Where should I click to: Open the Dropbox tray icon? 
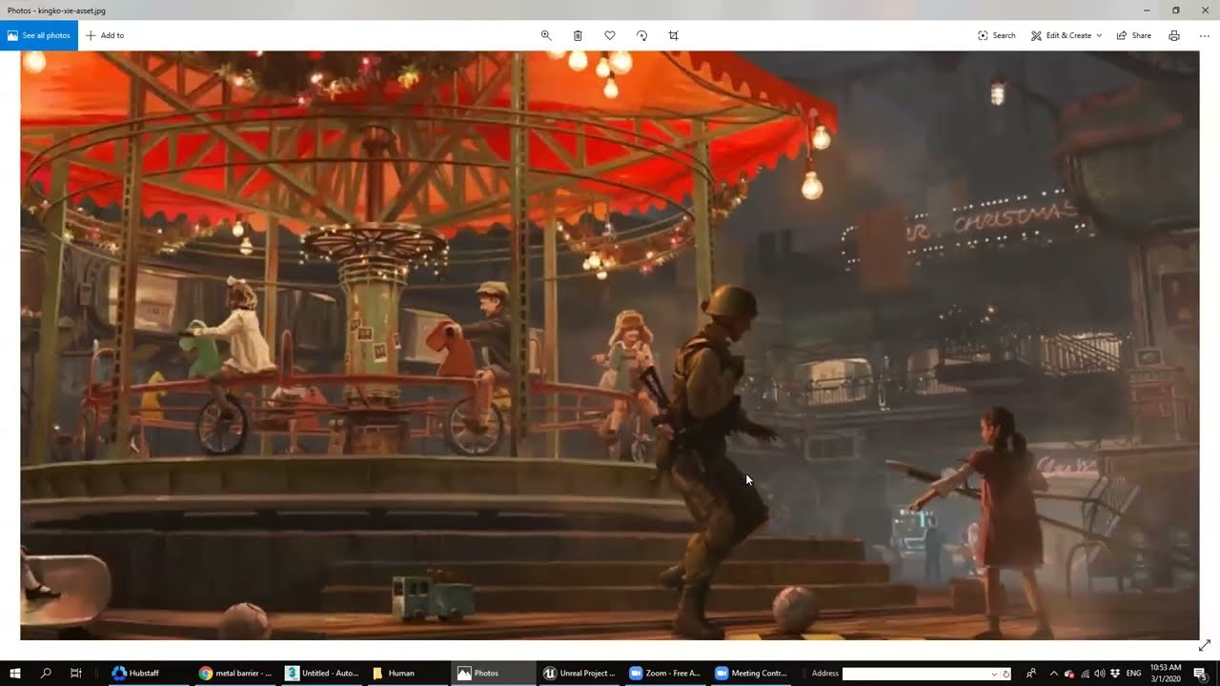[1114, 674]
